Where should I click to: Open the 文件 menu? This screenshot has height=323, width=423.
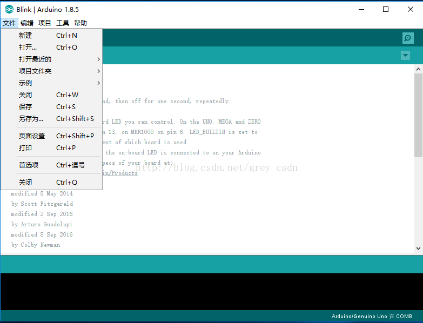point(9,23)
